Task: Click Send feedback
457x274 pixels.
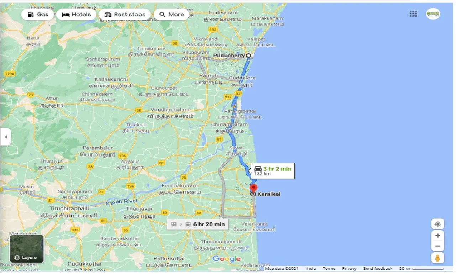Action: point(378,268)
